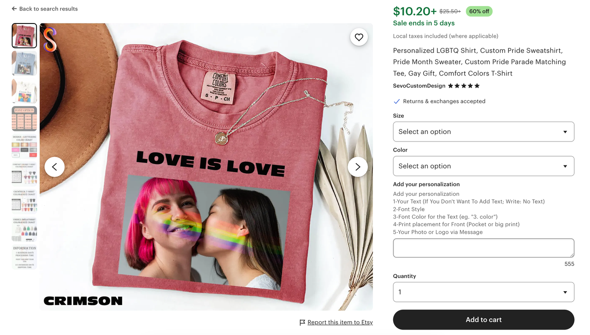
Task: Focus the personalization text box
Action: coord(484,248)
